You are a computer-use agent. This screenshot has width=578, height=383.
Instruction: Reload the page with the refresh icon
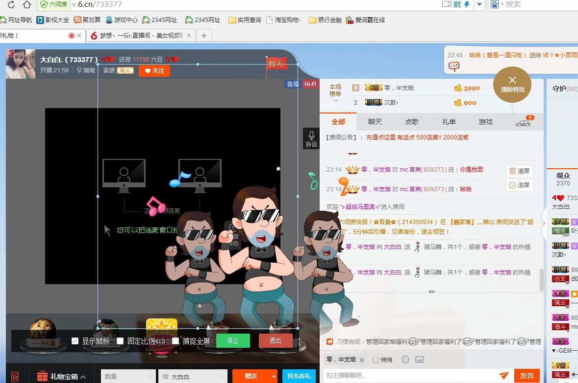pyautogui.click(x=11, y=4)
